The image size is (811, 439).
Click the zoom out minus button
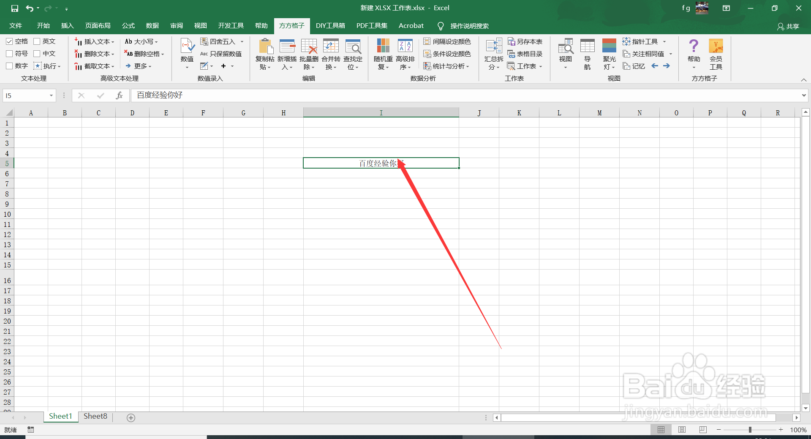pos(719,430)
